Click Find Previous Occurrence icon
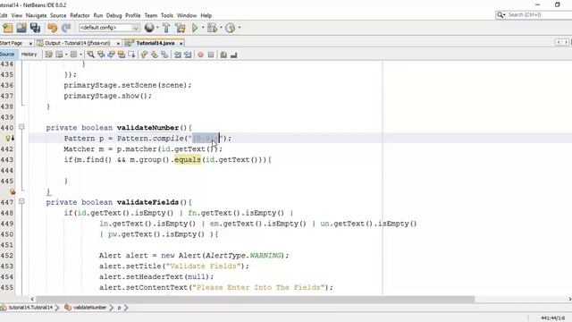This screenshot has width=572, height=322. tap(101, 55)
